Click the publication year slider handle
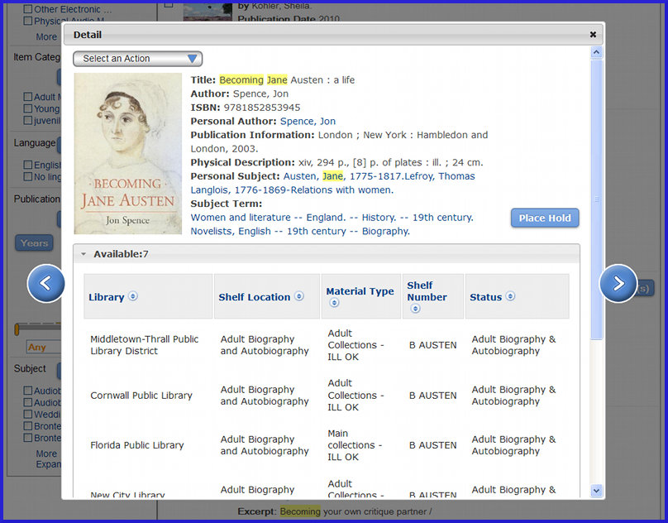This screenshot has width=668, height=523. [x=17, y=329]
